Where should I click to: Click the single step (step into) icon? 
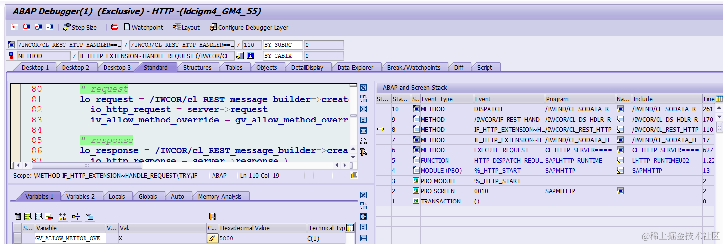tap(15, 27)
